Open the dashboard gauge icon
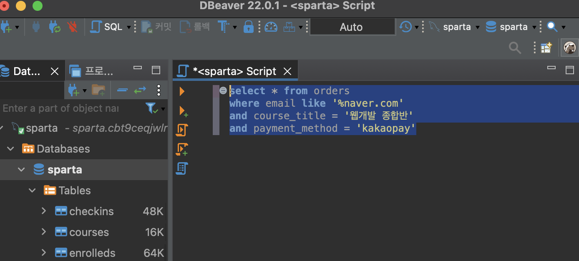Image resolution: width=579 pixels, height=261 pixels. (x=271, y=27)
